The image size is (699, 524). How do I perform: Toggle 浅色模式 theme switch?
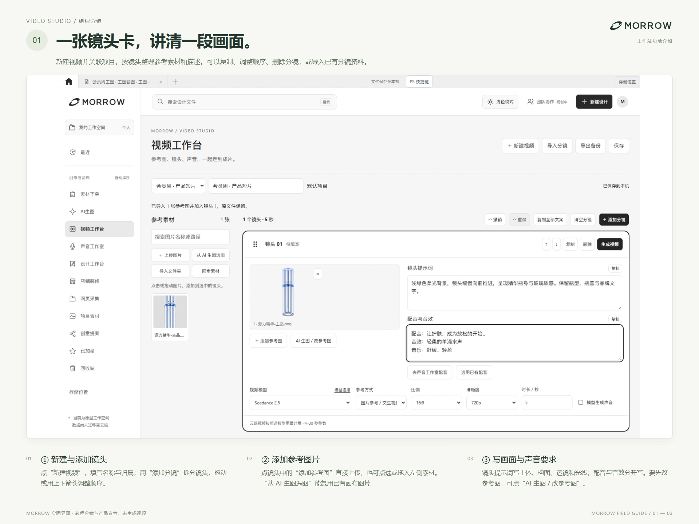pos(501,102)
